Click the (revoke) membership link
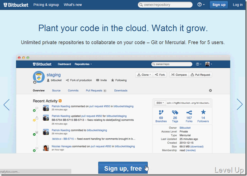247x176 pixels. coord(191,150)
